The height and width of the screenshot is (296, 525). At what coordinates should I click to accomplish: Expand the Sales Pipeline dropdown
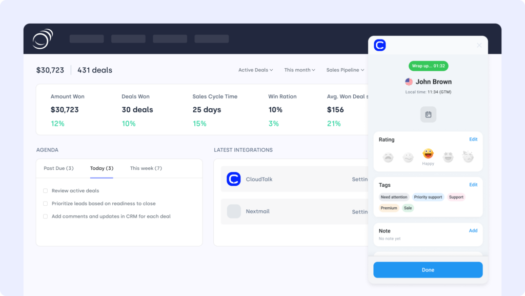tap(345, 70)
